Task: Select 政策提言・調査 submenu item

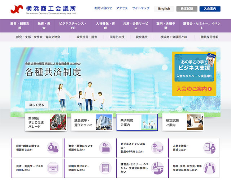Action: [87, 37]
